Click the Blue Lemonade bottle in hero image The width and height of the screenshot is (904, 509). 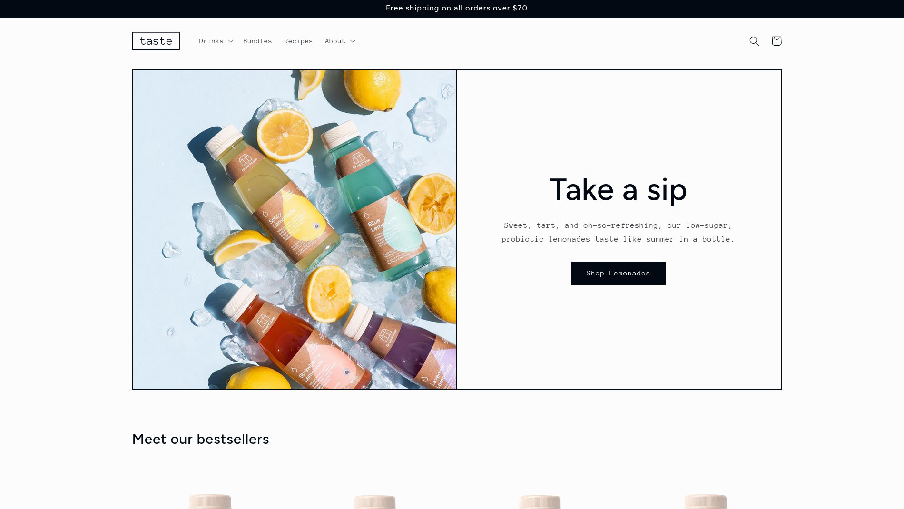(x=377, y=200)
